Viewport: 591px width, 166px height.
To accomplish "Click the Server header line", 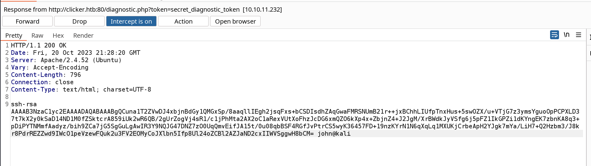I will (66, 60).
